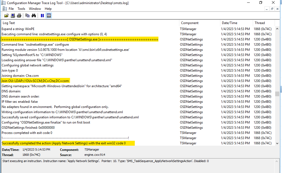Sort by the Component column header
The width and height of the screenshot is (282, 173).
click(x=200, y=23)
